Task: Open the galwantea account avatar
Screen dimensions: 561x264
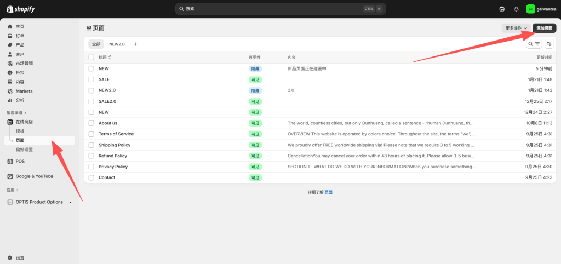Action: click(530, 9)
